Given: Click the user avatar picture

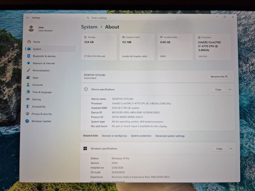Looking at the screenshot, I should click(x=31, y=29).
